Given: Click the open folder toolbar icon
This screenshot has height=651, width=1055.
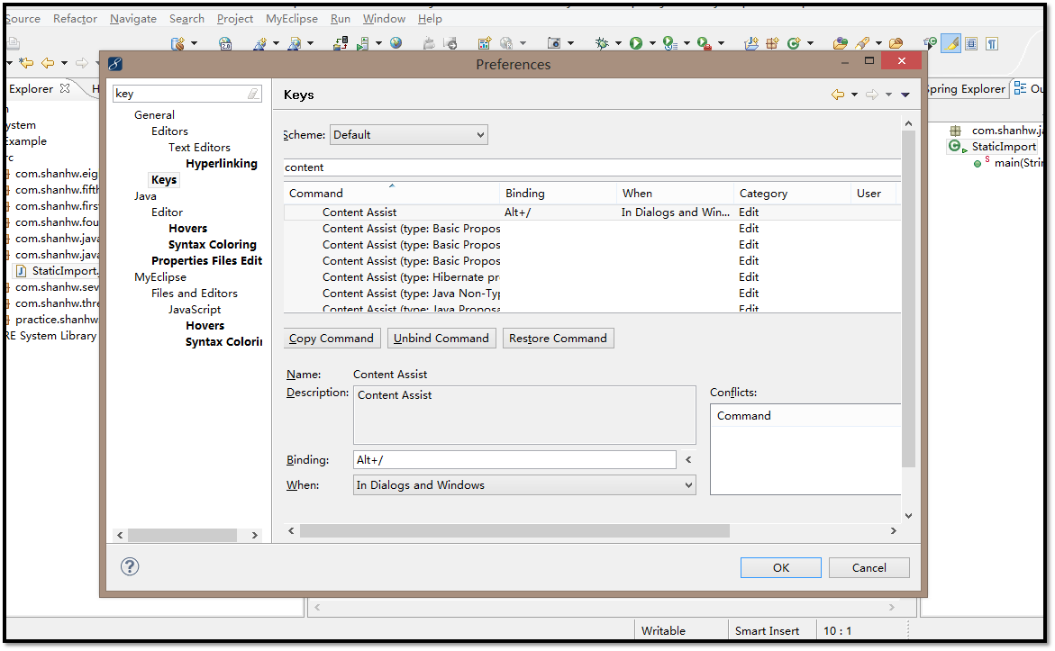Looking at the screenshot, I should pyautogui.click(x=896, y=44).
